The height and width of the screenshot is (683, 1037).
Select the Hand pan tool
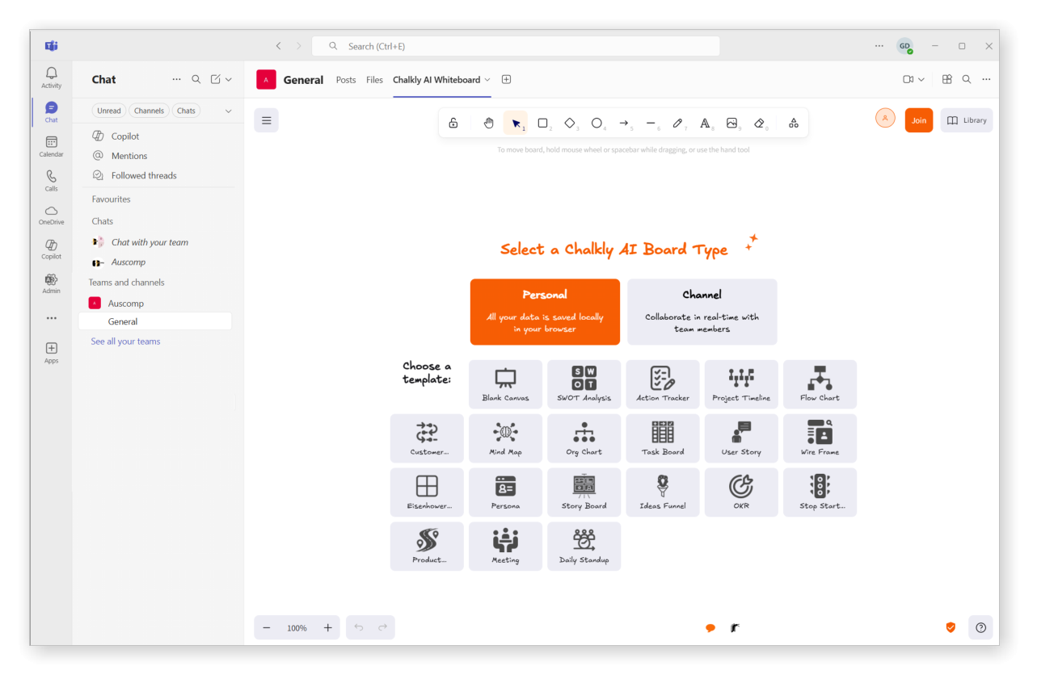[488, 123]
